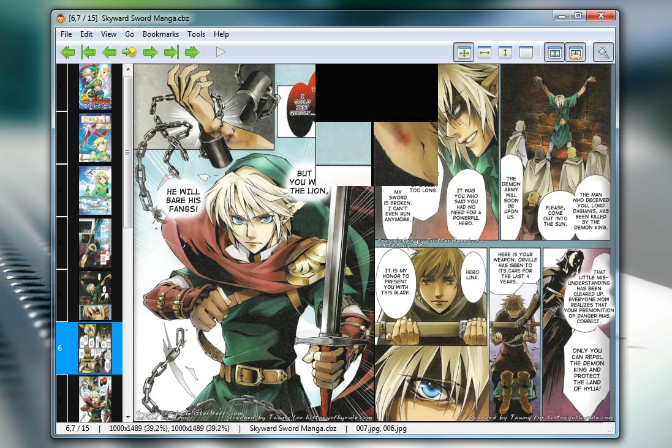Advance to the next page
The image size is (672, 448).
[150, 52]
